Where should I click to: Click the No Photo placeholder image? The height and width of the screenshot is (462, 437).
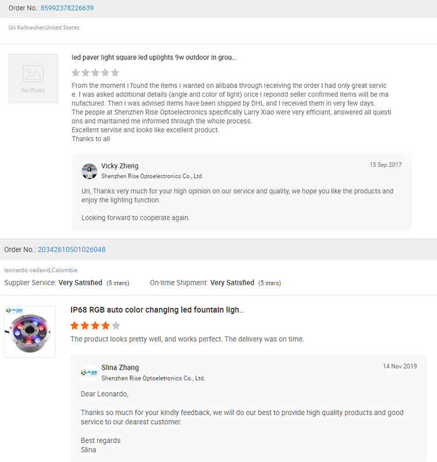33,78
